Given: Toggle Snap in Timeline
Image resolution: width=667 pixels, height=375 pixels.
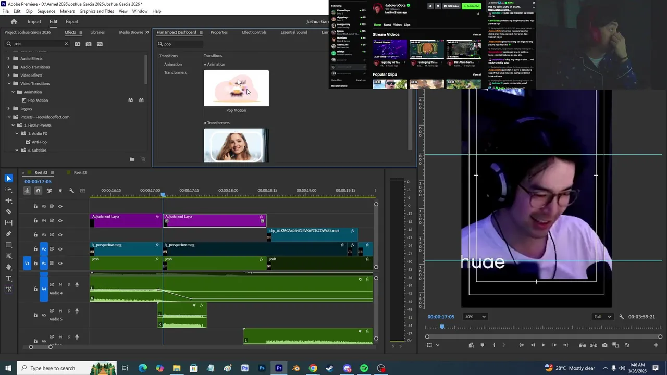Looking at the screenshot, I should click(x=38, y=191).
